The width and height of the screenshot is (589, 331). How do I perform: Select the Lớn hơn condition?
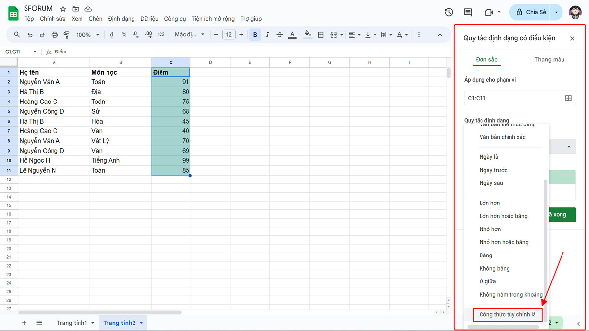tap(490, 203)
